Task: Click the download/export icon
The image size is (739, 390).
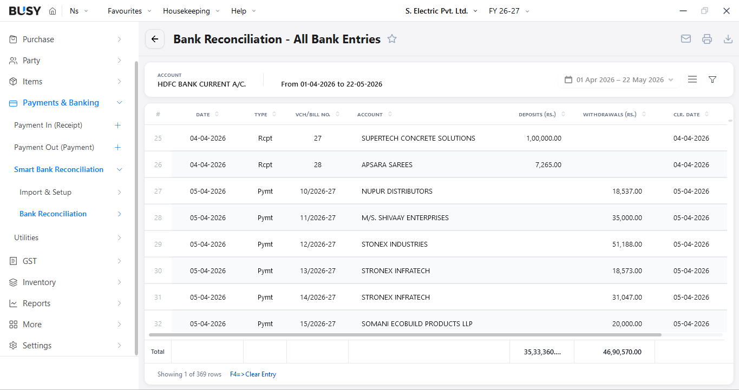Action: pos(728,39)
